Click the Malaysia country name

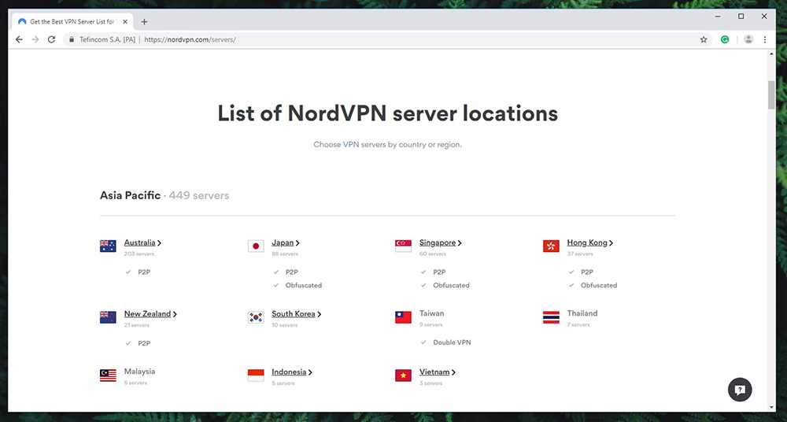[139, 372]
